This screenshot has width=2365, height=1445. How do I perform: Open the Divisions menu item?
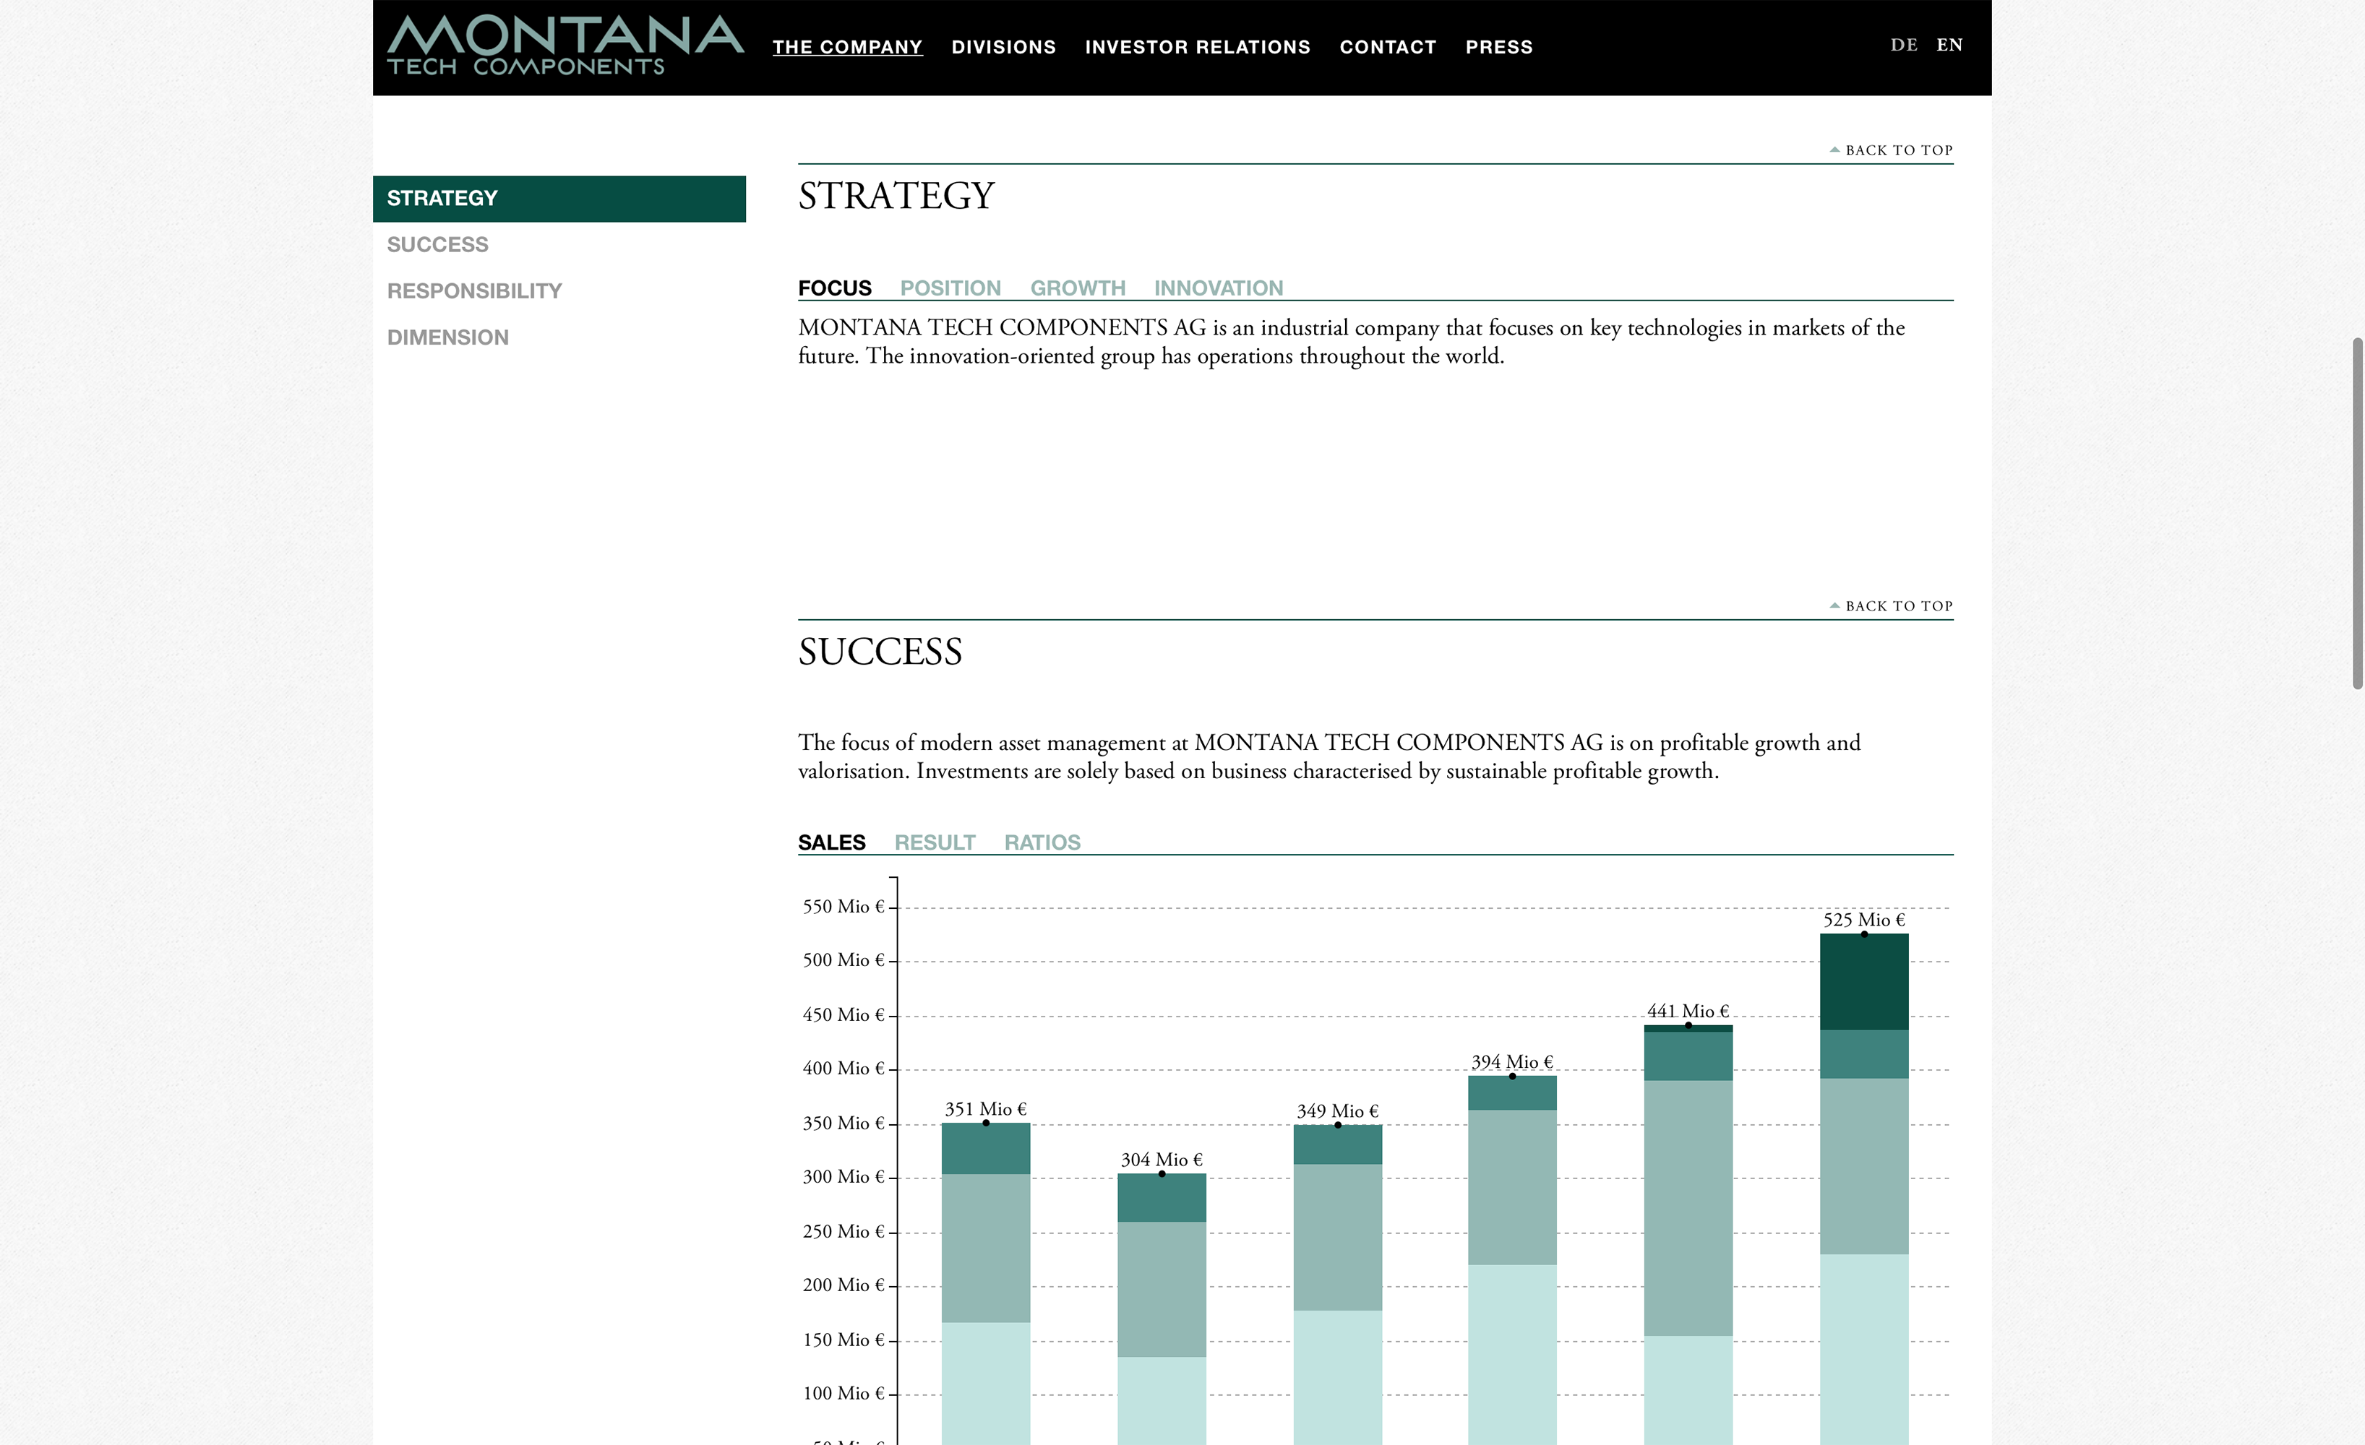(1003, 47)
